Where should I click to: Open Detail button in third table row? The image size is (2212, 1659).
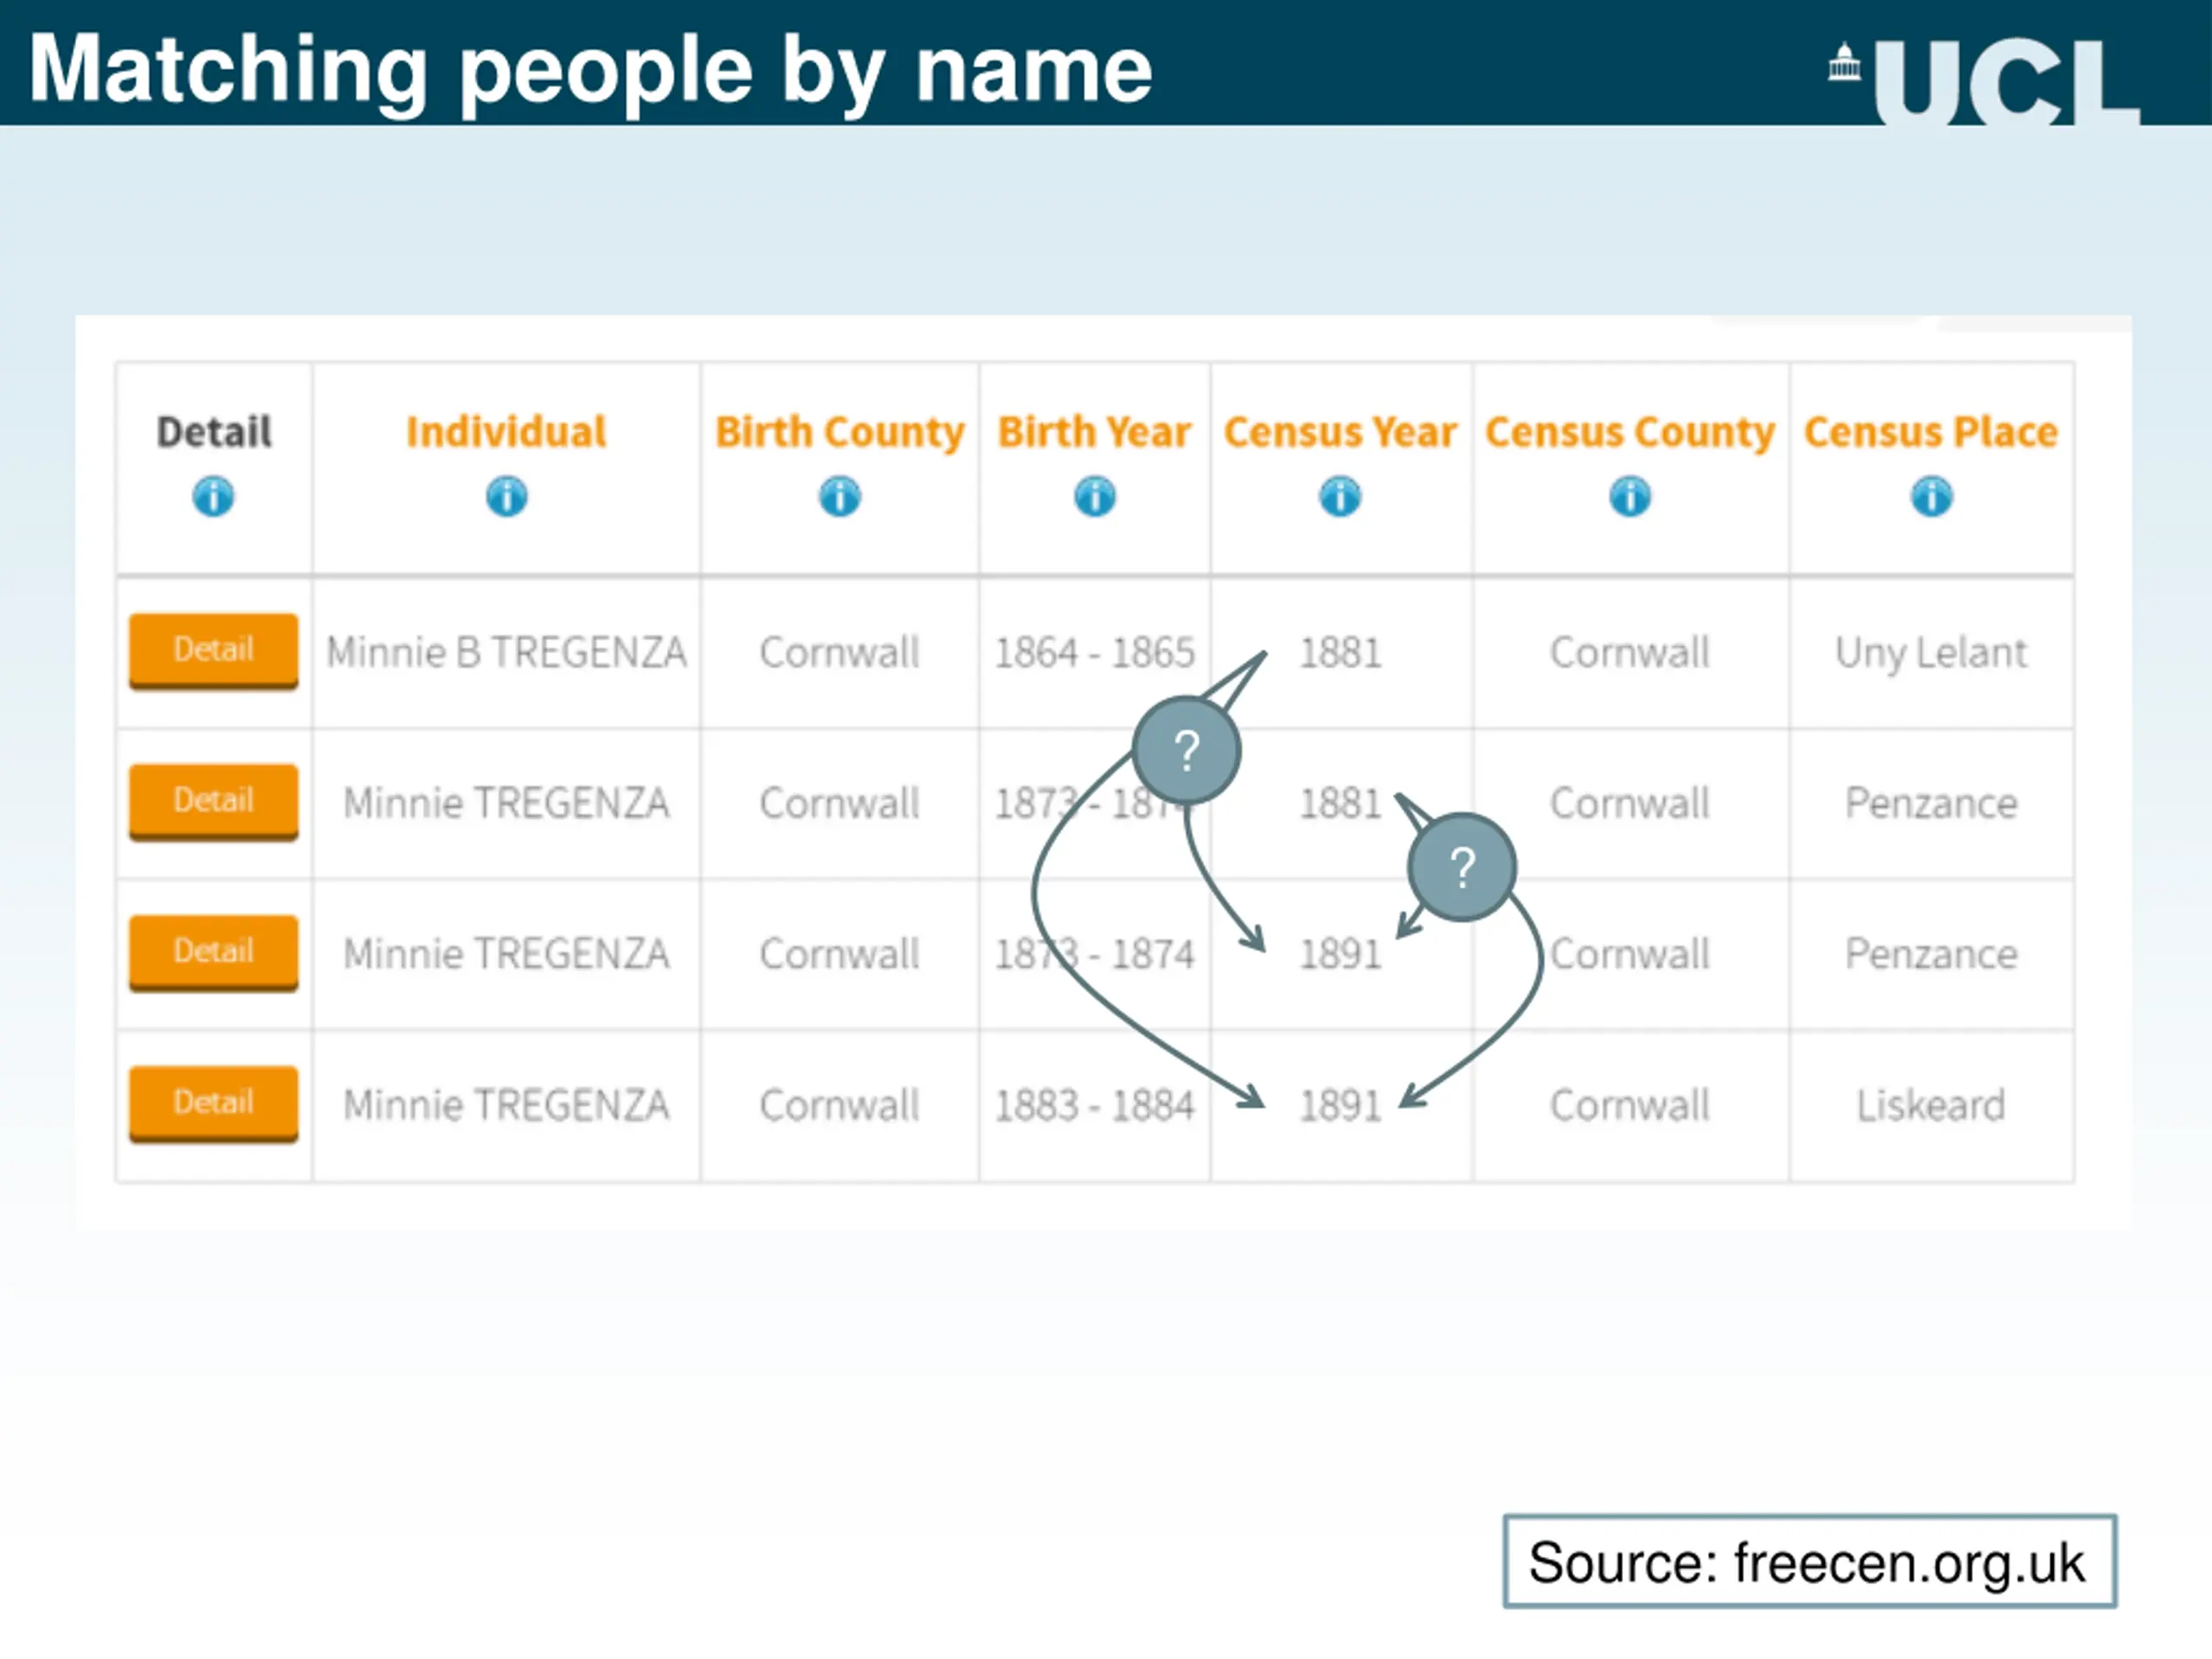coord(213,952)
